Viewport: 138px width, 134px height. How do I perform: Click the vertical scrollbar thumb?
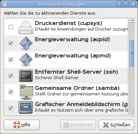(x=132, y=53)
